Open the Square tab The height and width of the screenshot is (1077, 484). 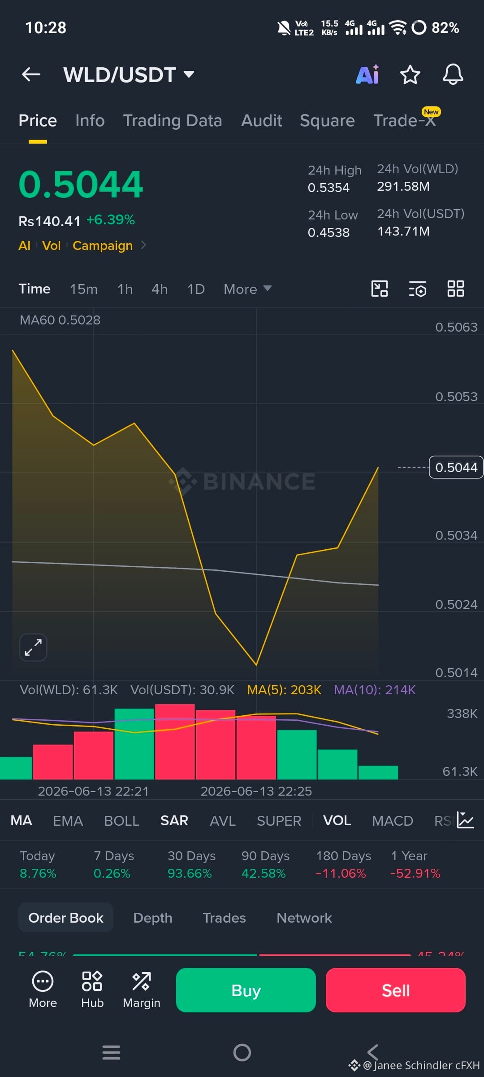pyautogui.click(x=327, y=121)
